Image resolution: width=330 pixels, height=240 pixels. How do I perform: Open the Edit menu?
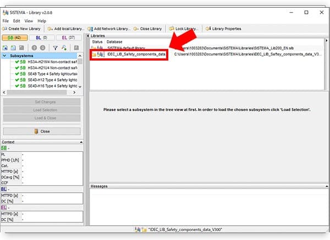16,21
